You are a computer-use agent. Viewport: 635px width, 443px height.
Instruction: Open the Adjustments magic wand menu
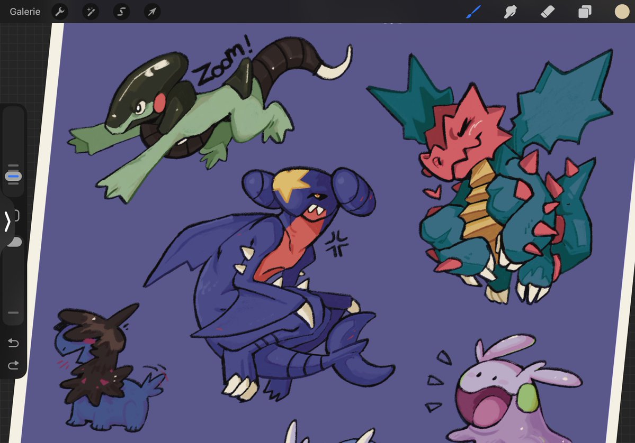coord(91,12)
